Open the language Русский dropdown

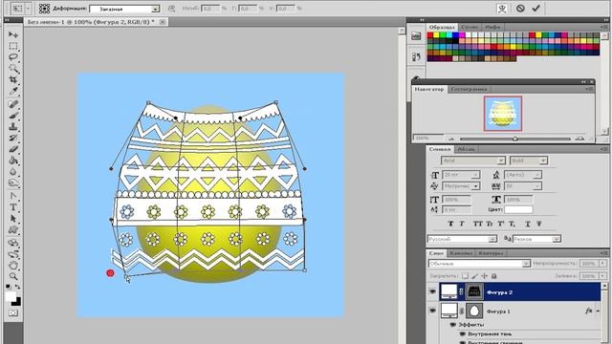pos(492,239)
